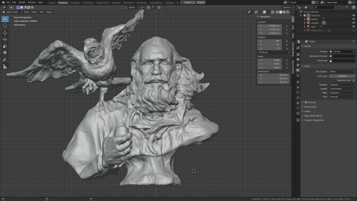Viewport: 357px width, 201px height.
Task: Enable the Gravity checkbox
Action: pyautogui.click(x=306, y=102)
